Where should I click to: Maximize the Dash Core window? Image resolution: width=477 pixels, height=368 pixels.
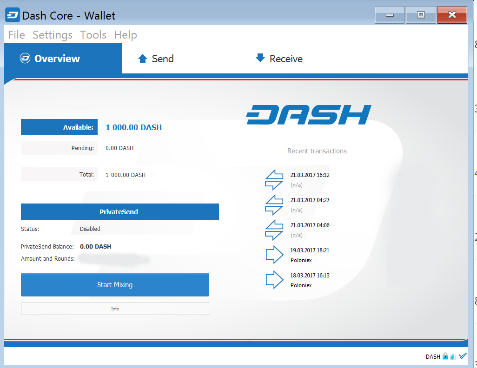point(421,15)
